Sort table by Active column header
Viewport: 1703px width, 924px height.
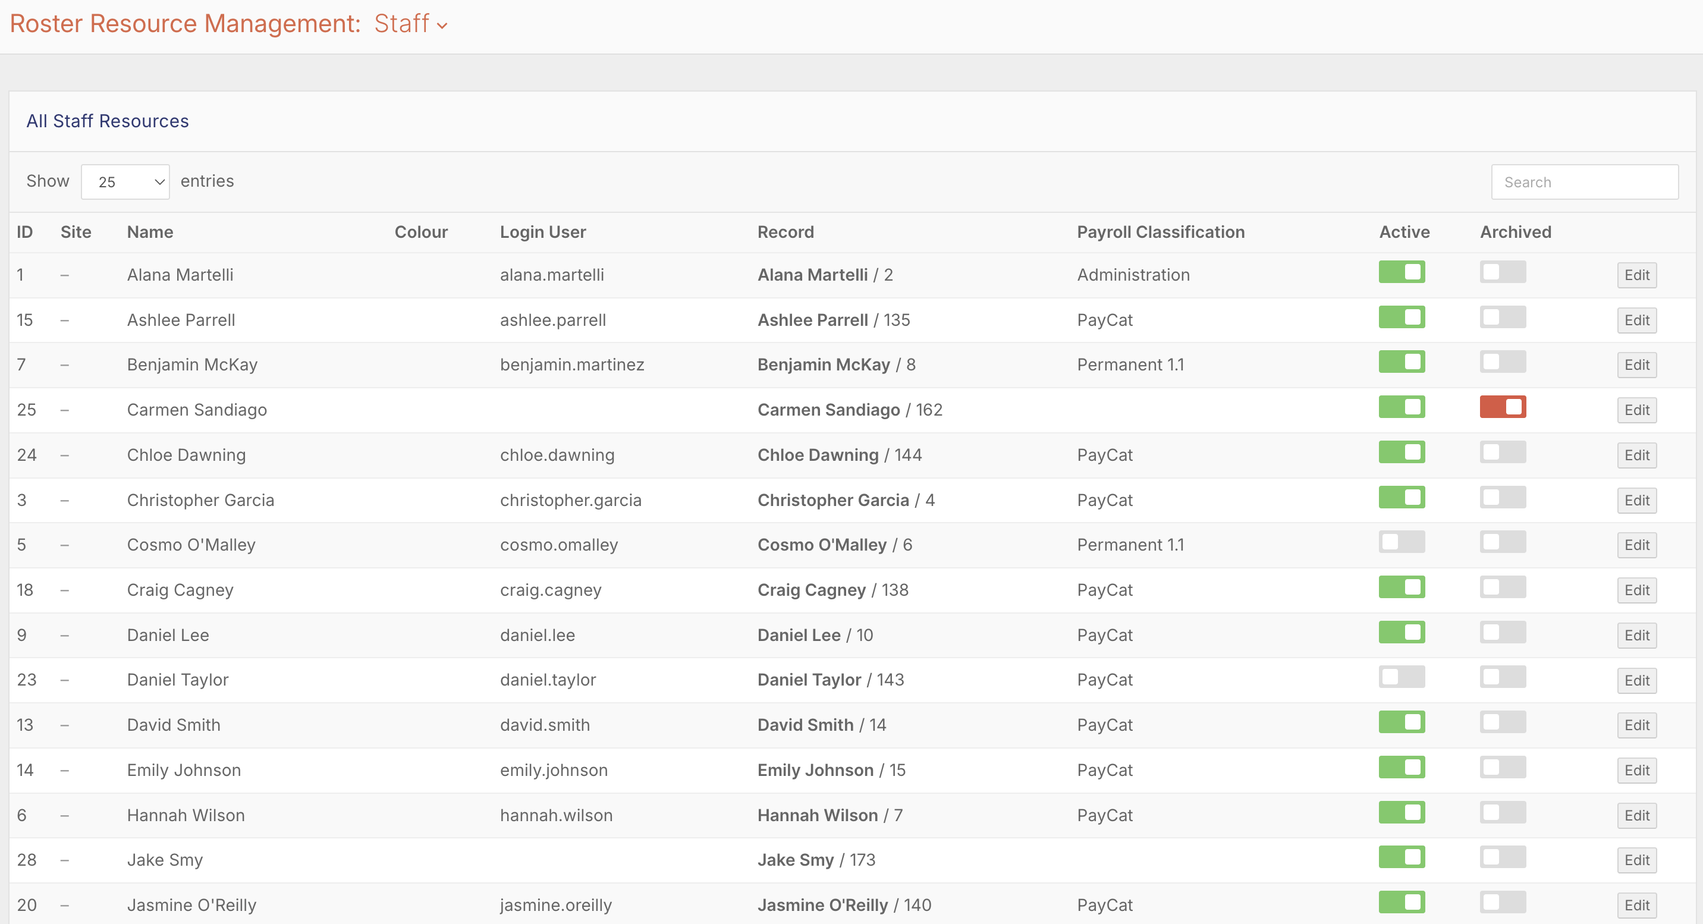coord(1404,232)
